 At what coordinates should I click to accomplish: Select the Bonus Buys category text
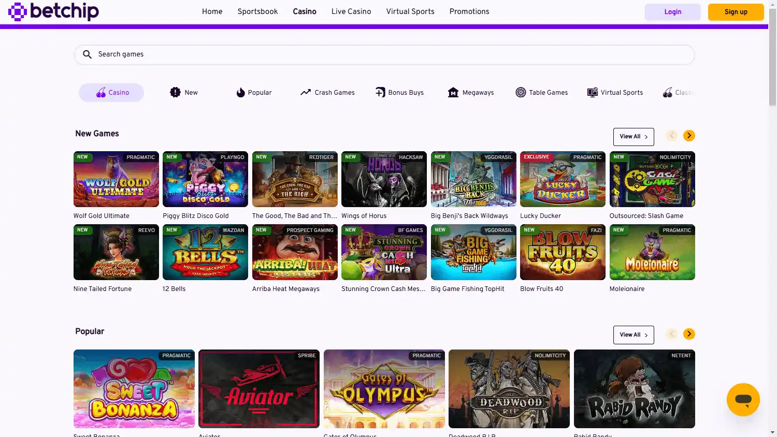tap(406, 93)
